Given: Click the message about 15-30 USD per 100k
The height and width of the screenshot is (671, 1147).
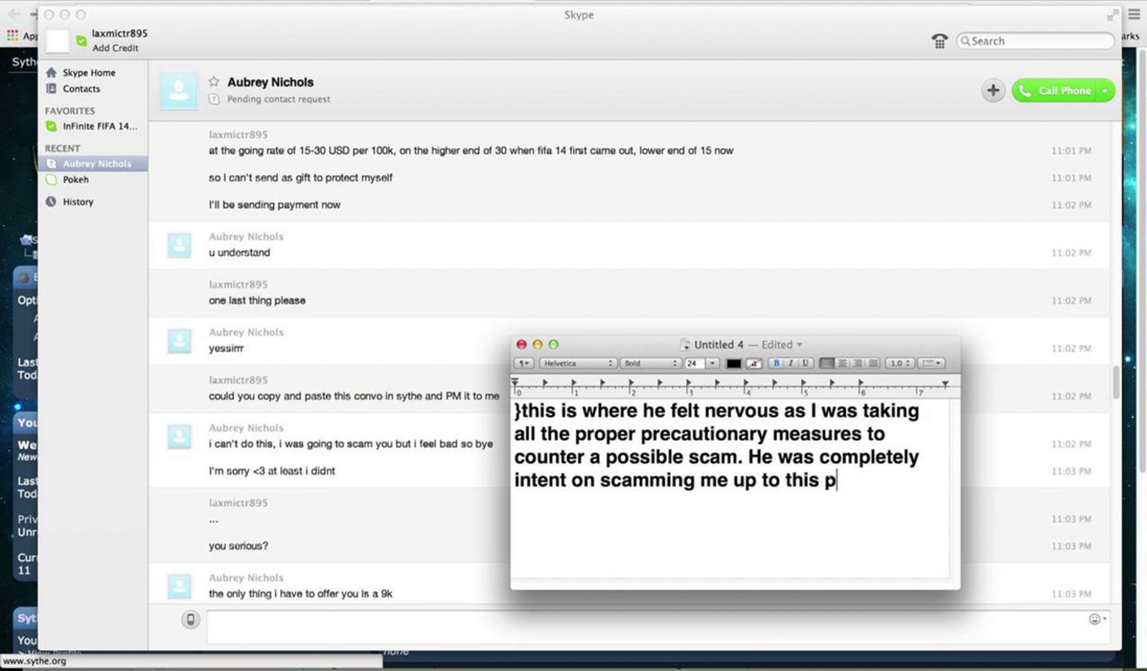Looking at the screenshot, I should click(x=471, y=151).
